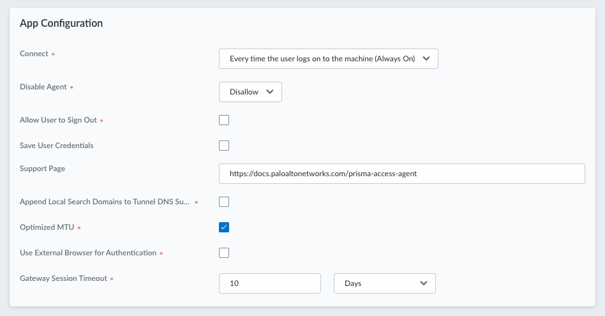Click the Support Page URL field
This screenshot has height=316, width=605.
[x=401, y=174]
